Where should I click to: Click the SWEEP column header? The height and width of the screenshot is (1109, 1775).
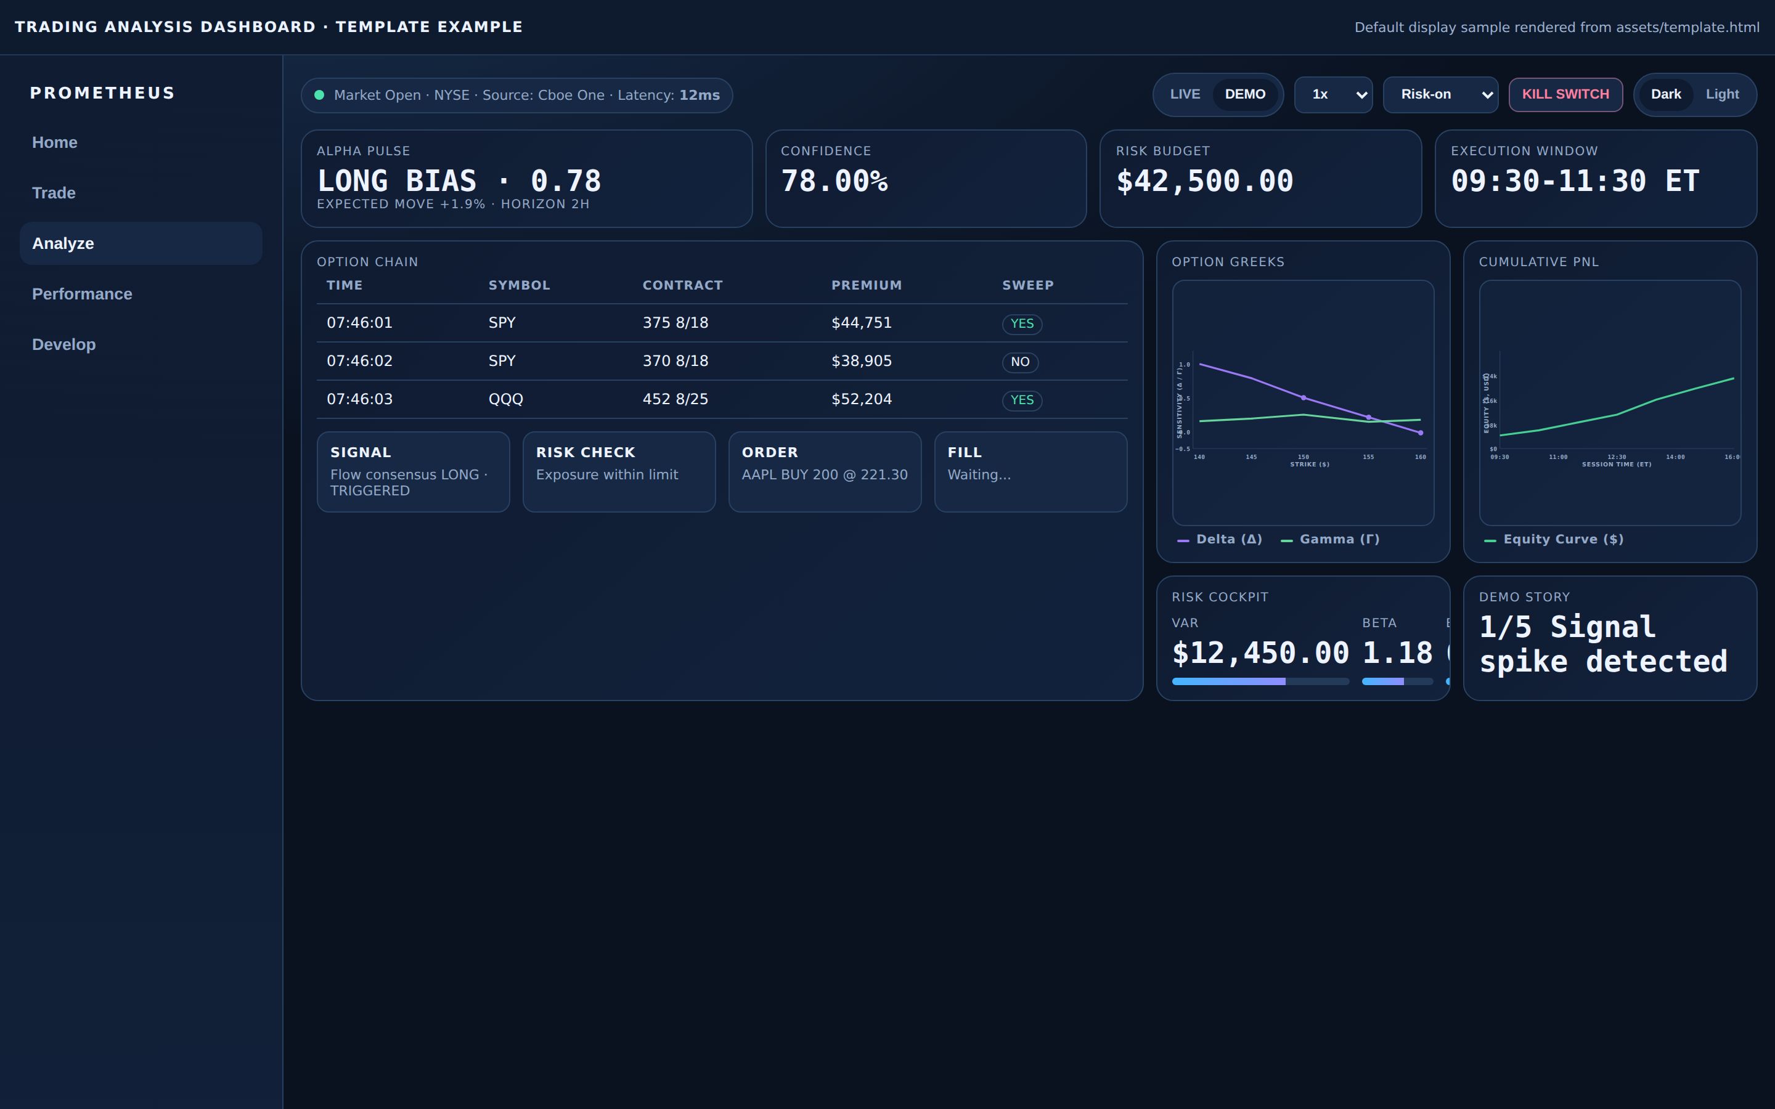[x=1027, y=285]
